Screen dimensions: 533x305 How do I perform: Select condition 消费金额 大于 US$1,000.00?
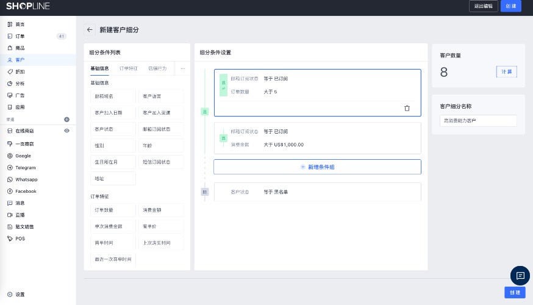267,145
